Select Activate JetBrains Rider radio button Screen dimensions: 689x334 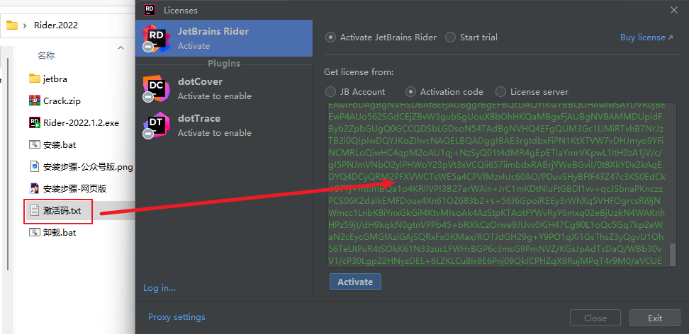[x=330, y=38]
